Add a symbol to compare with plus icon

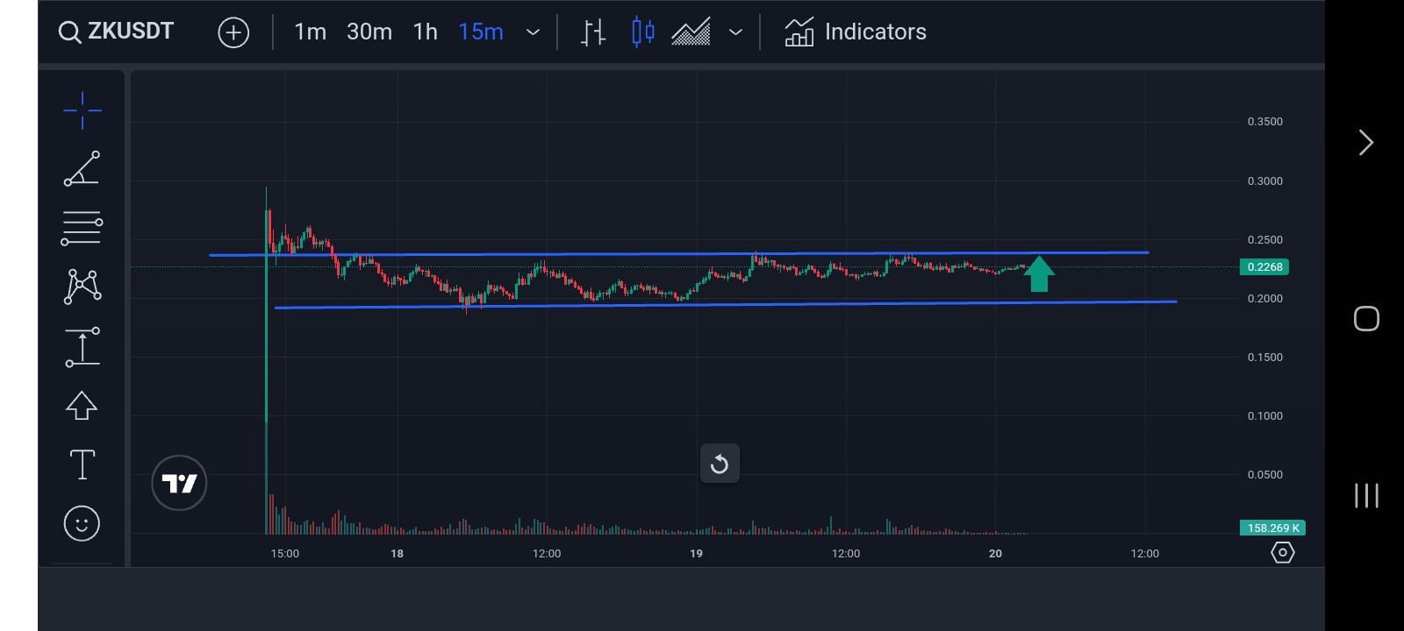233,32
